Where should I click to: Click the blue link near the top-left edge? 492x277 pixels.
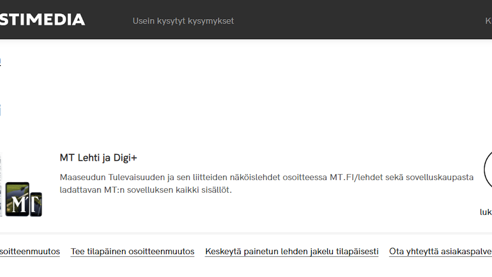pos(1,60)
